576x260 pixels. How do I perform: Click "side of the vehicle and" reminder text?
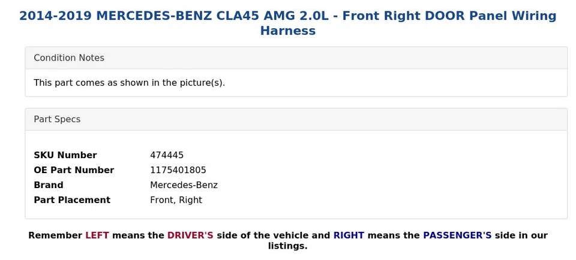coord(273,235)
